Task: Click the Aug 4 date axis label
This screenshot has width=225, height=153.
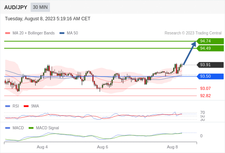Action: 42,147
